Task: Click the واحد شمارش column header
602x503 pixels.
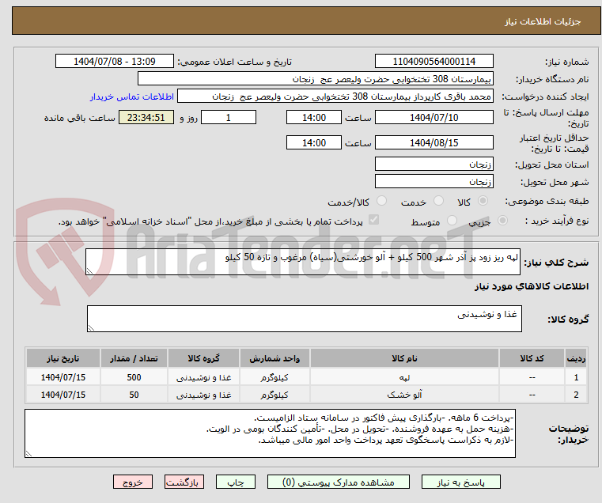Action: [x=274, y=358]
